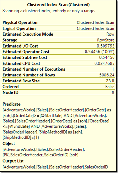Image resolution: width=118 pixels, height=173 pixels.
Task: Click the Estimated Operator Cost row
Action: click(58, 52)
